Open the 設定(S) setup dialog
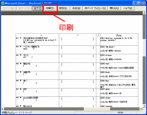Image resolution: width=147 pixels, height=115 pixels. click(x=64, y=8)
